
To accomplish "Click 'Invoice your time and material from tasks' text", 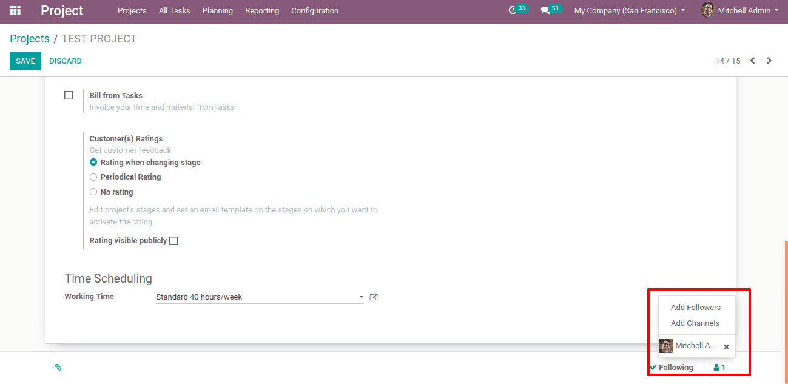I will [162, 107].
